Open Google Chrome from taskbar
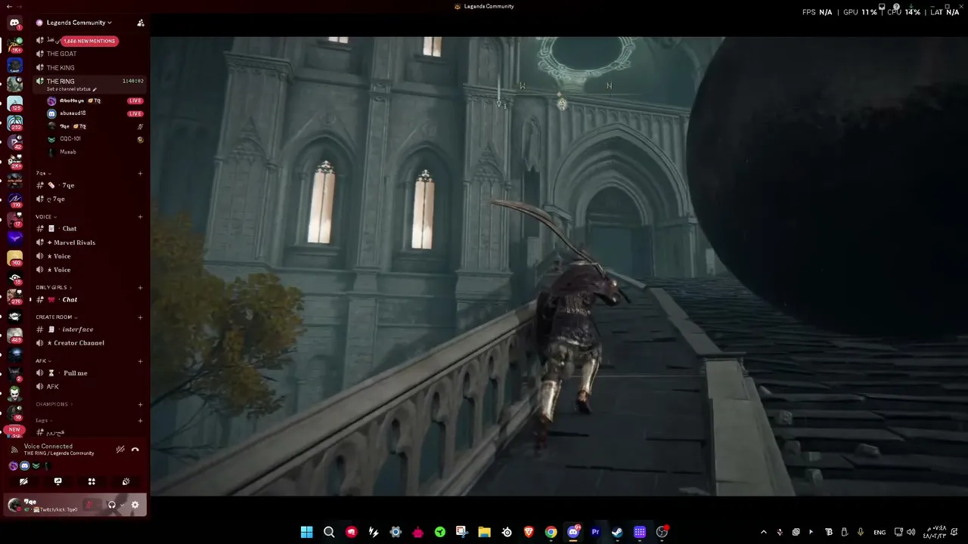 pyautogui.click(x=551, y=532)
